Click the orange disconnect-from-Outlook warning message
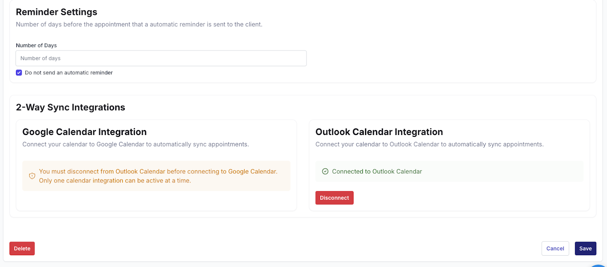This screenshot has width=607, height=267. tap(158, 176)
